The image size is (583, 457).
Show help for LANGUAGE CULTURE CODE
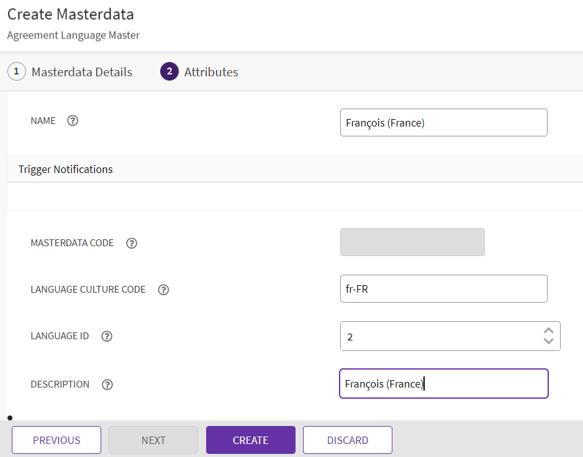pos(163,290)
